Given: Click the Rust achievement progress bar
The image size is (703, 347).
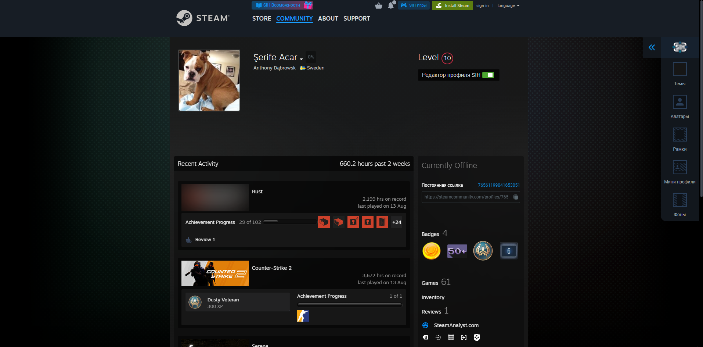Looking at the screenshot, I should (x=290, y=222).
